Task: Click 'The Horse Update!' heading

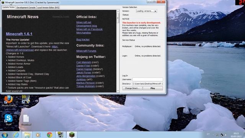Action: coord(18,40)
